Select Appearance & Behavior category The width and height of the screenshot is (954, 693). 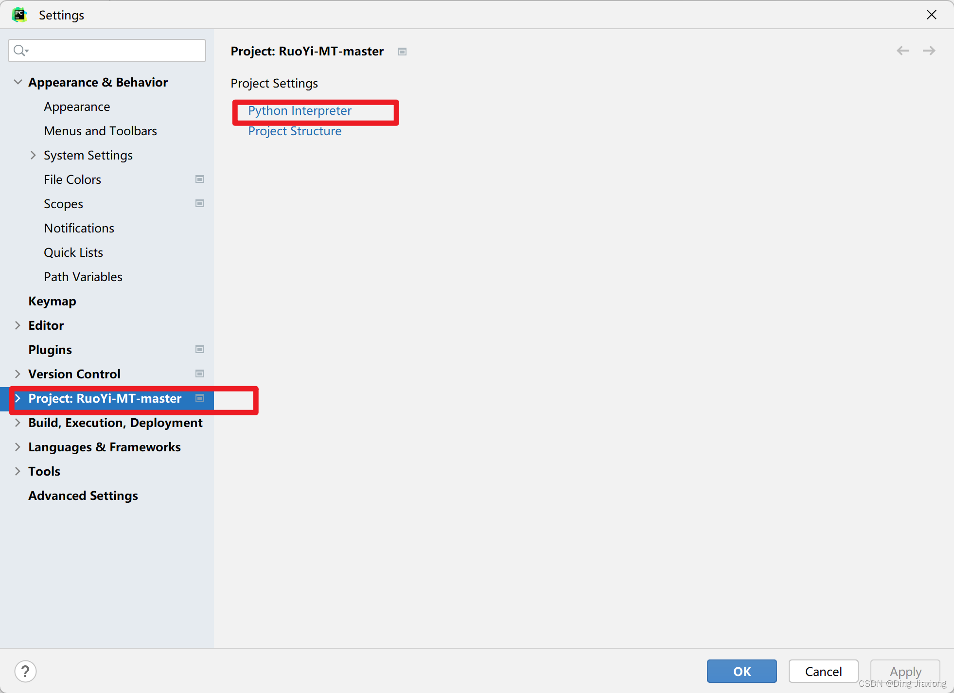[98, 82]
